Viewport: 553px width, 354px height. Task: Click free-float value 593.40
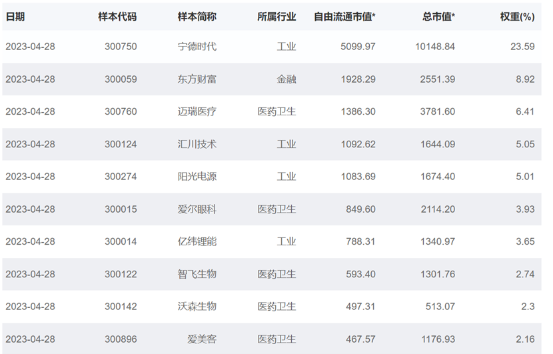click(x=360, y=274)
